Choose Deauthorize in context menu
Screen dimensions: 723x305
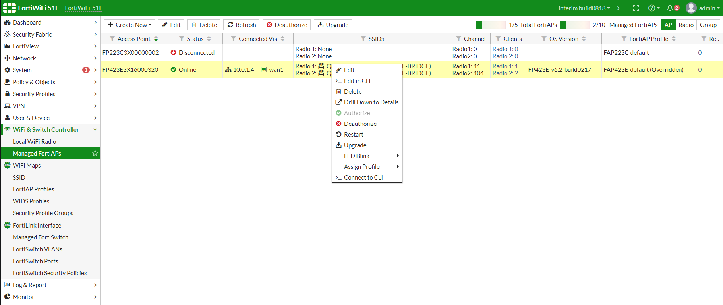(367, 124)
